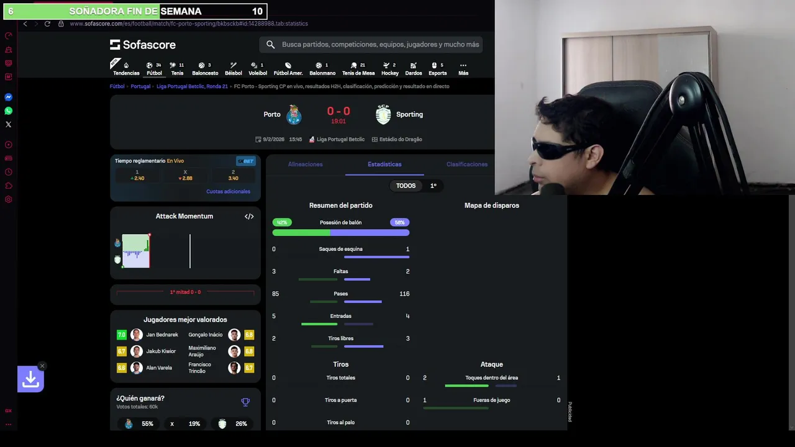Select the 1º half period filter

[x=433, y=186]
